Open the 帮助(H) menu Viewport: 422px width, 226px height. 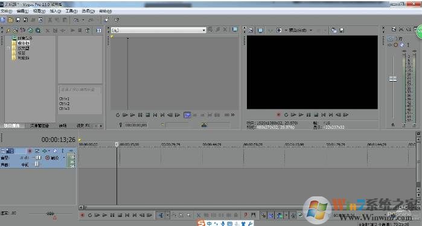106,11
